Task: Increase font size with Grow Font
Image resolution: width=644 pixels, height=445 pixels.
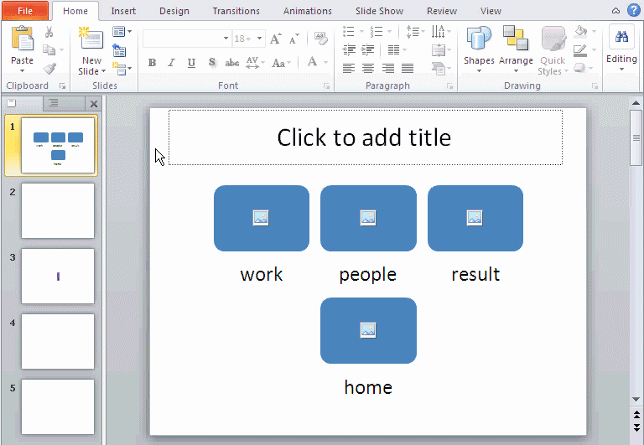Action: [276, 39]
